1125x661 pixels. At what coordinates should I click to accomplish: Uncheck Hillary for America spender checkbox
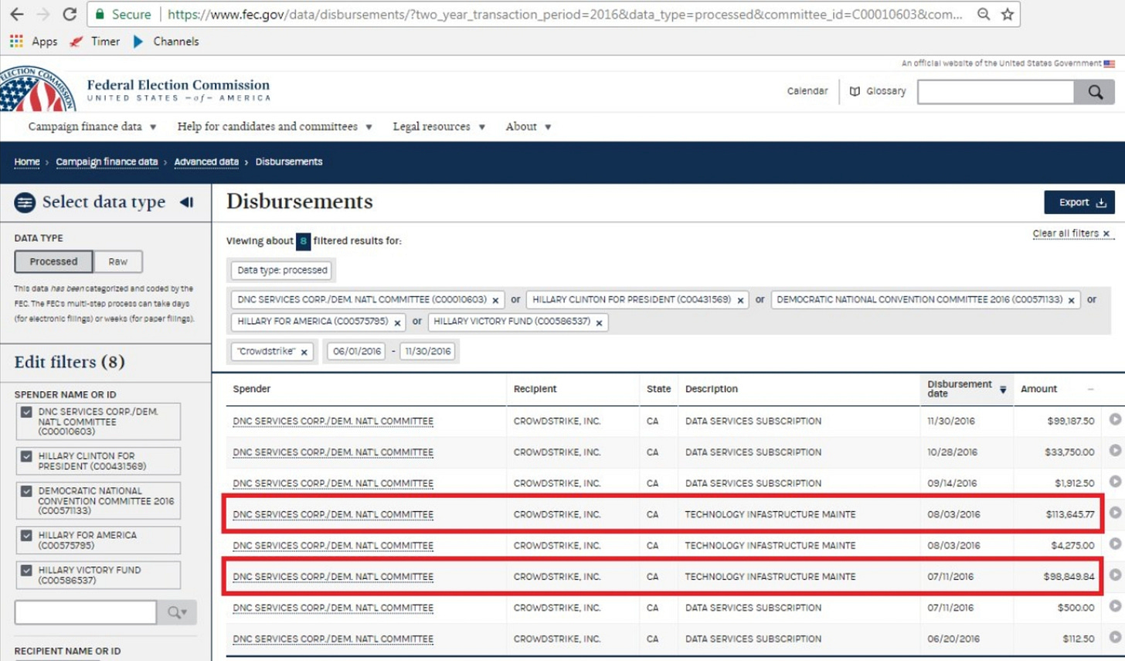click(26, 535)
